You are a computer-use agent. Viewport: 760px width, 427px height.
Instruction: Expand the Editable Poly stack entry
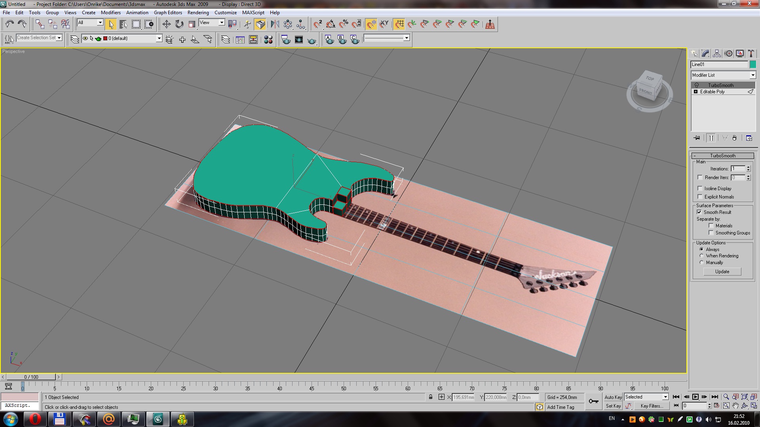point(695,92)
